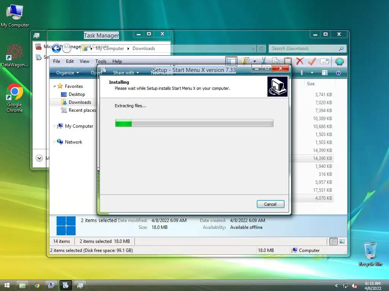Click Chrome icon on the taskbar
389x291 pixels.
click(37, 286)
